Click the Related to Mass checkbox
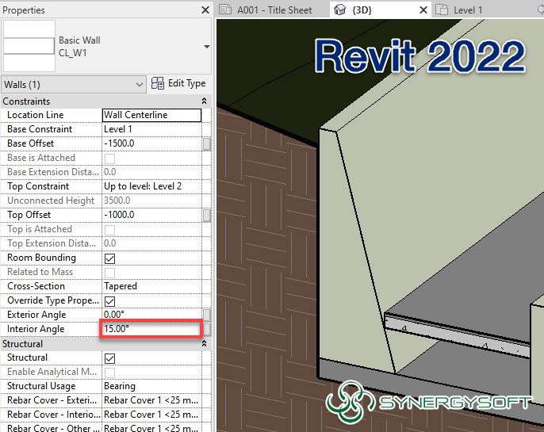 pyautogui.click(x=109, y=273)
